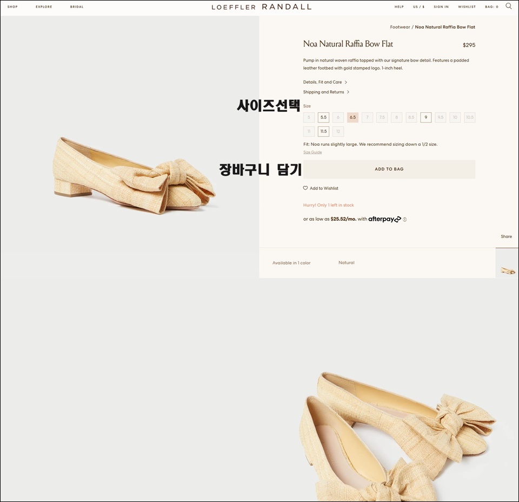
Task: Open the US / $ region selector
Action: (x=418, y=6)
